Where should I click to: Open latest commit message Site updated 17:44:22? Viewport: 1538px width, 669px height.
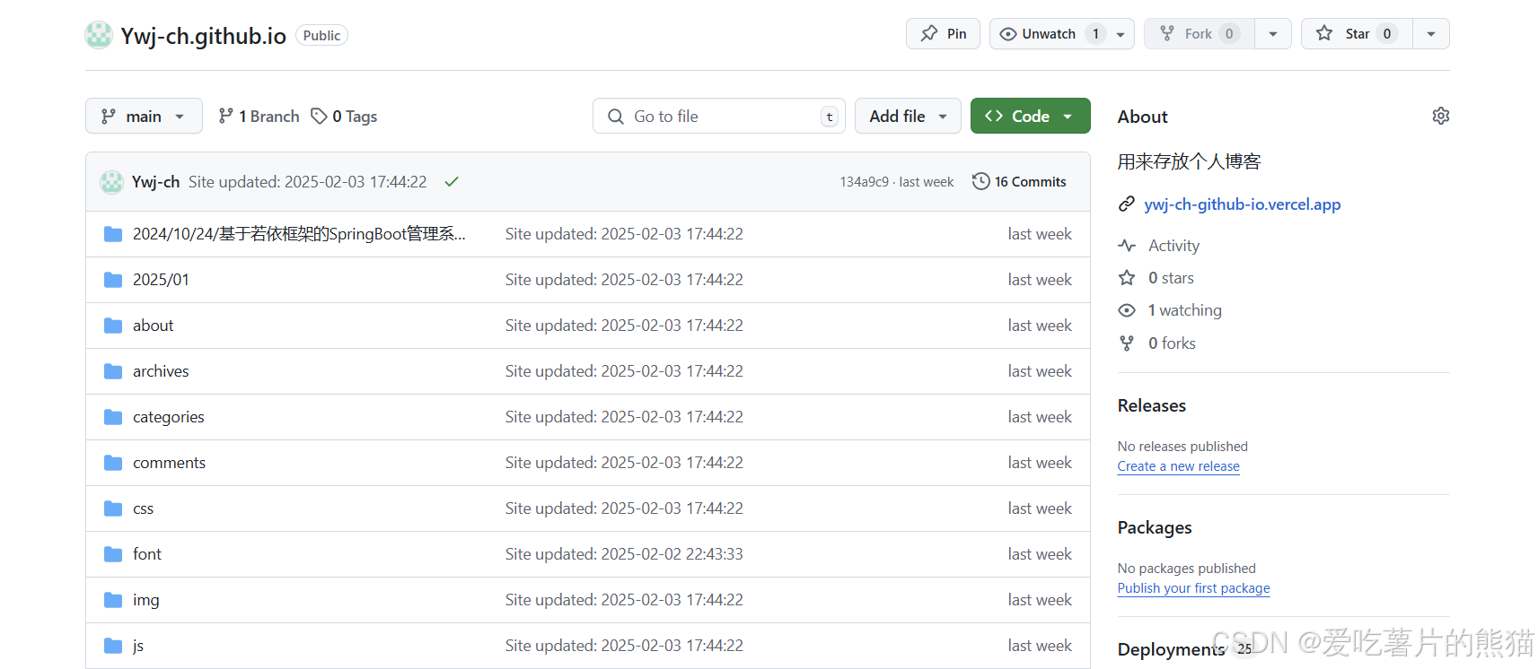307,181
